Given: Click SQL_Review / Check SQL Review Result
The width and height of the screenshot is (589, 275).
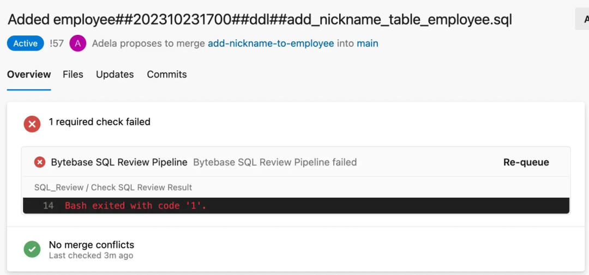Looking at the screenshot, I should coord(113,187).
